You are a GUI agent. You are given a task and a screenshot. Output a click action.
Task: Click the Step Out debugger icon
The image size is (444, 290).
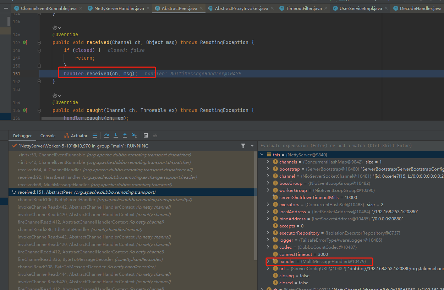coord(125,135)
